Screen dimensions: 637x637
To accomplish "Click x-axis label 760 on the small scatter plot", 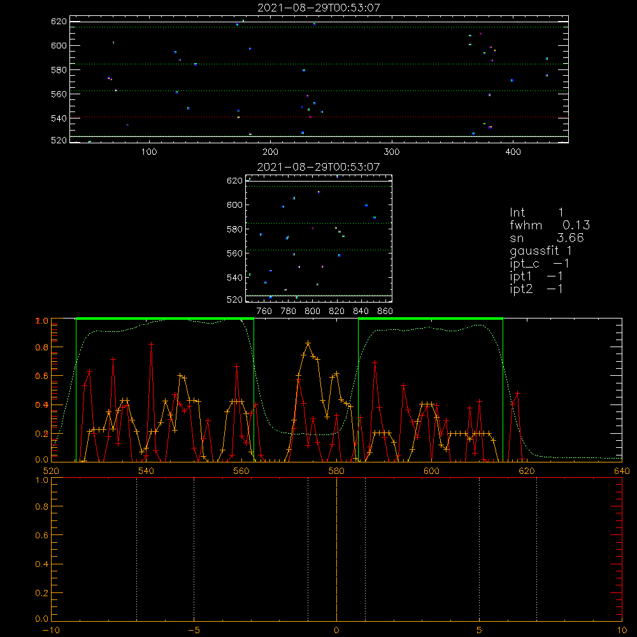I will point(264,311).
